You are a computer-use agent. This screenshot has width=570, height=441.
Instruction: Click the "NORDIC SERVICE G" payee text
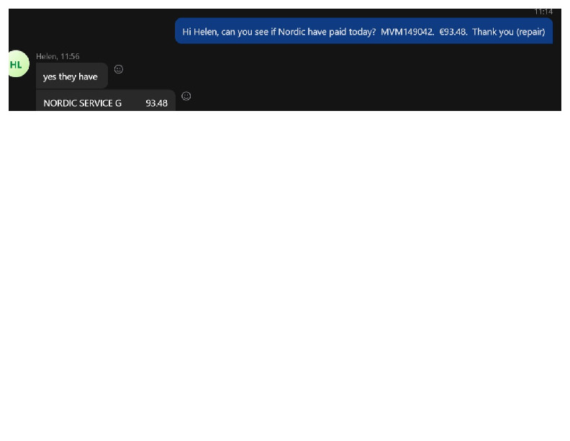pyautogui.click(x=82, y=103)
